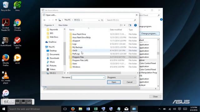Expand the This PC breadcrumb chevron
200x112 pixels.
coord(72,20)
